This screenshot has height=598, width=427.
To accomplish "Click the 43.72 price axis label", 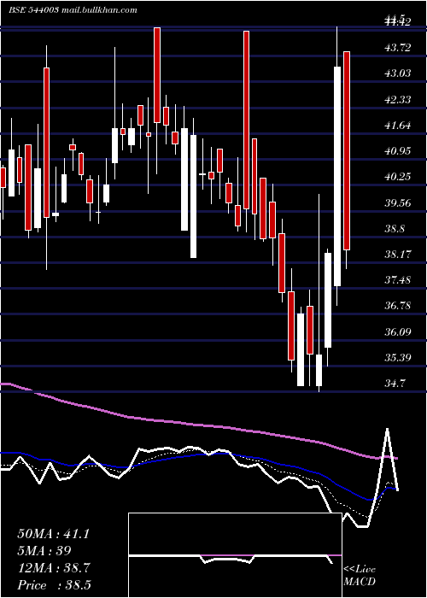I will click(398, 48).
